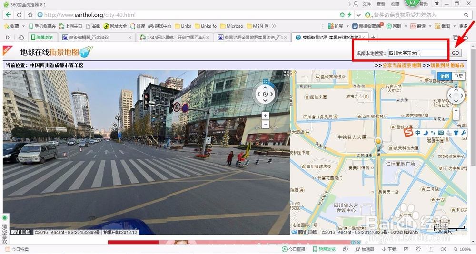
Task: Click the user account login icon
Action: 355,4
